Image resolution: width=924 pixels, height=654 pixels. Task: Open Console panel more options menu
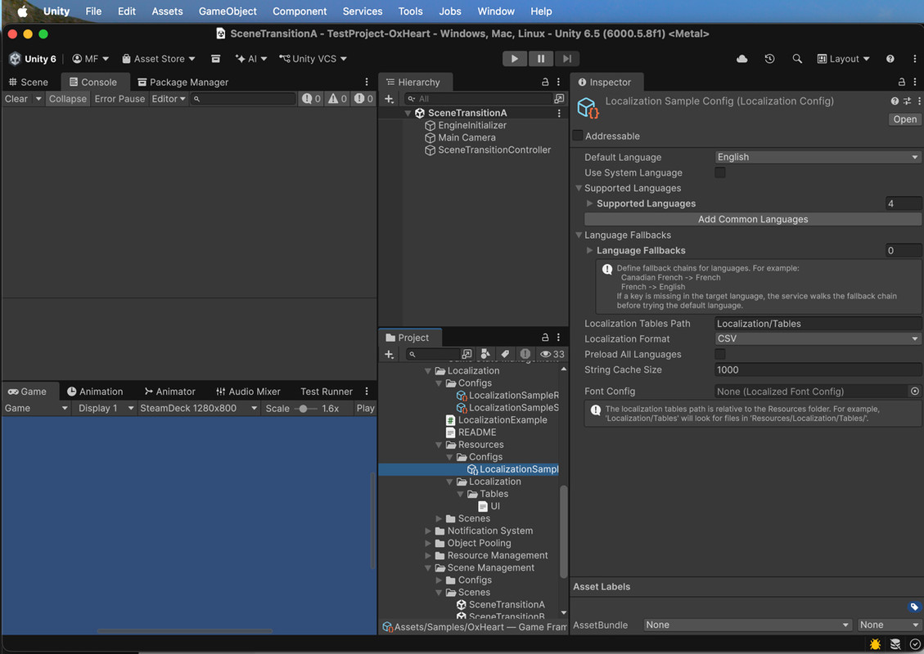367,82
